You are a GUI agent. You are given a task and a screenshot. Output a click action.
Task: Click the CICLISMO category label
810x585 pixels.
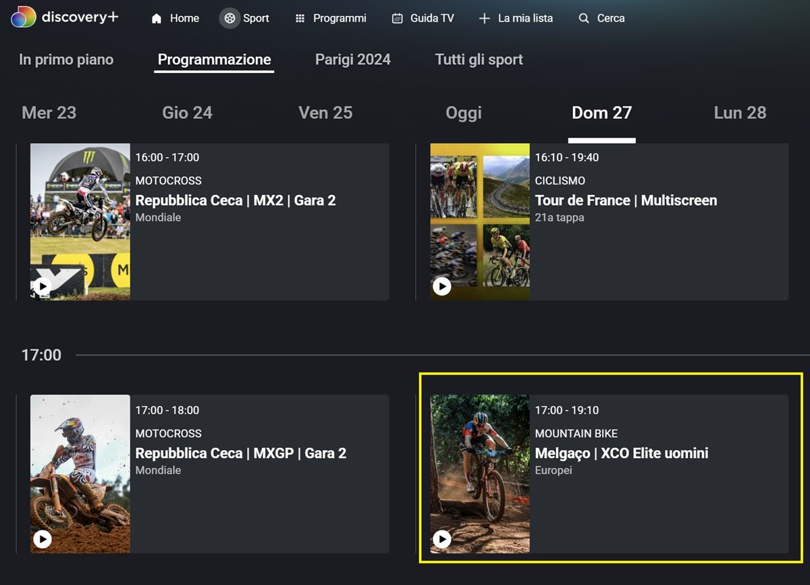[x=560, y=181]
